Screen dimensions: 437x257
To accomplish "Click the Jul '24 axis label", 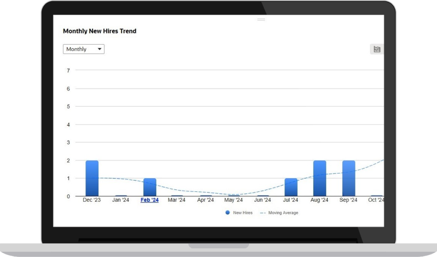I will point(291,200).
